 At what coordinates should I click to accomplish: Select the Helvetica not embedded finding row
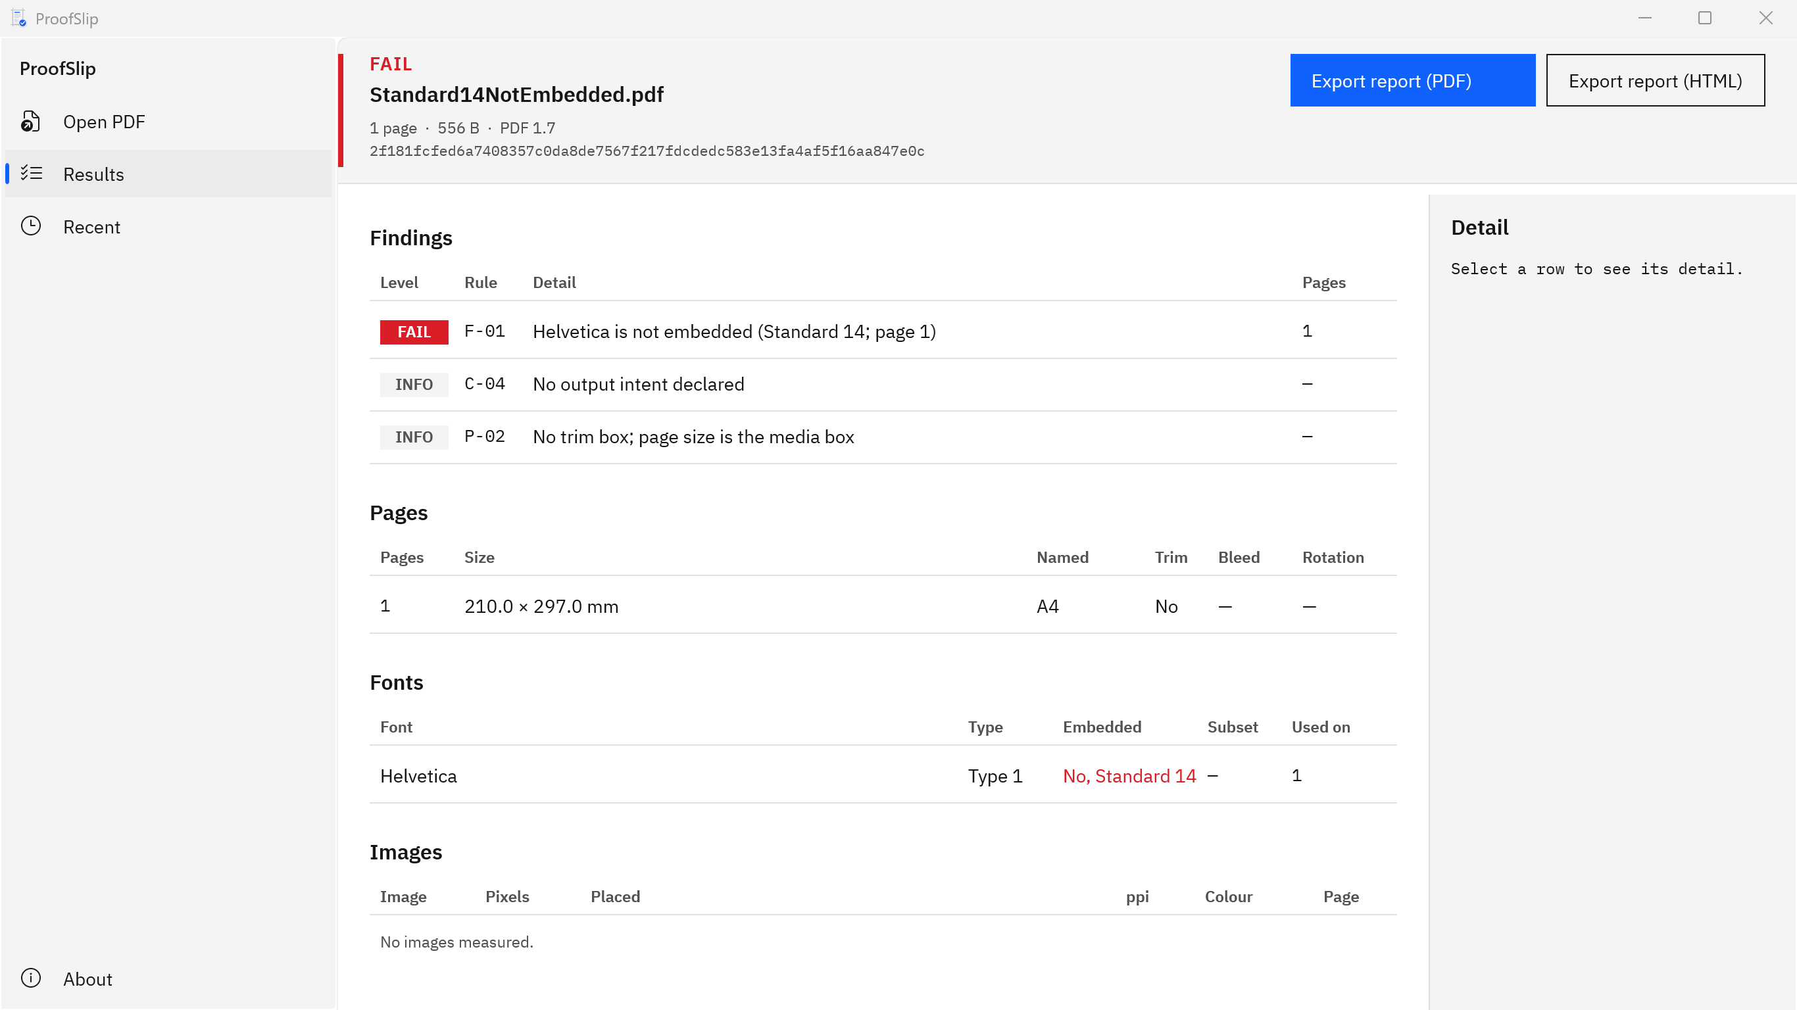click(883, 331)
